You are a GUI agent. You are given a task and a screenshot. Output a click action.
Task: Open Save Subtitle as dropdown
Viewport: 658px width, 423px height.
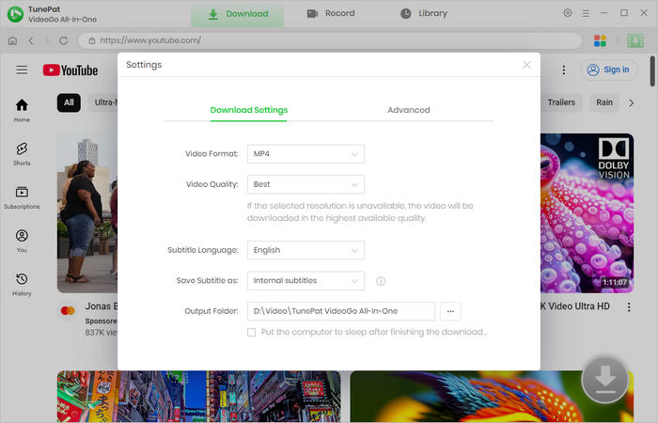305,281
